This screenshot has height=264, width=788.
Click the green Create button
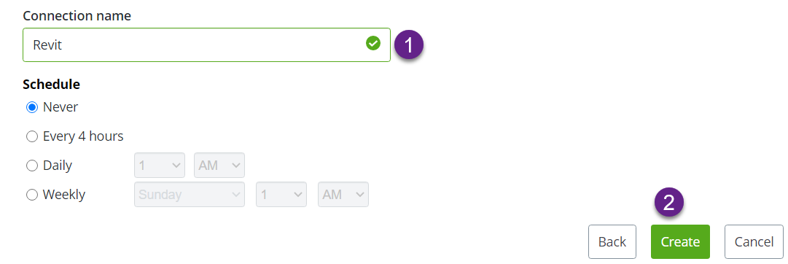680,242
